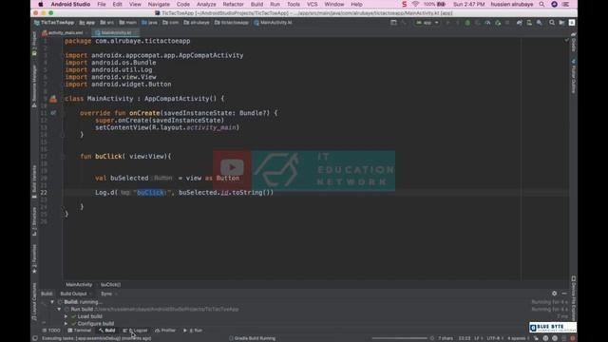
Task: Collapse the Build: running tree node
Action: point(52,302)
